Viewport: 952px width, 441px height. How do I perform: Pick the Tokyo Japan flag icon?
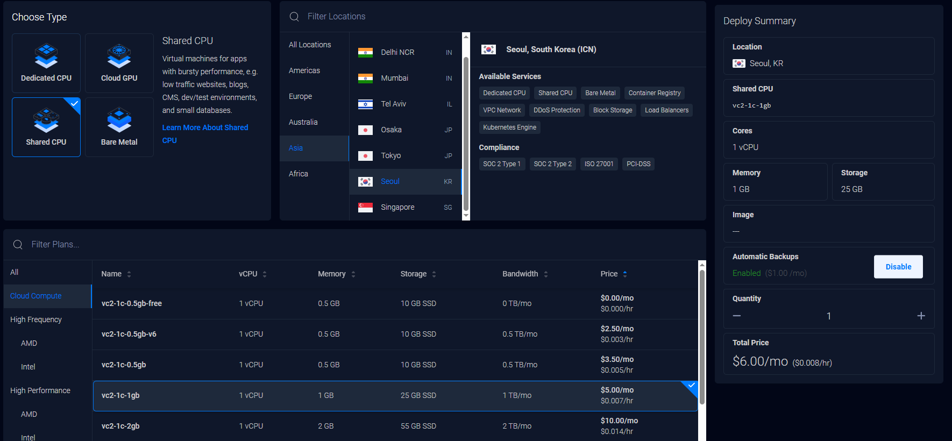coord(365,155)
